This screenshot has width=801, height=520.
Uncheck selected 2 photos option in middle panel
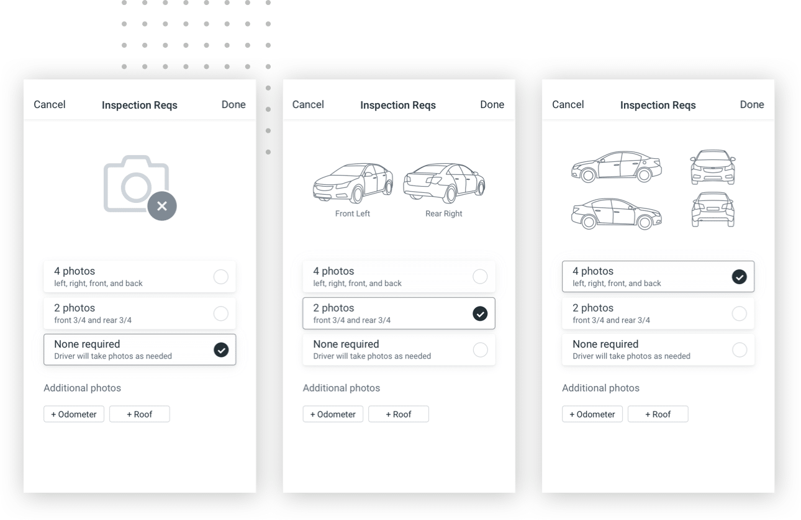[x=480, y=314]
